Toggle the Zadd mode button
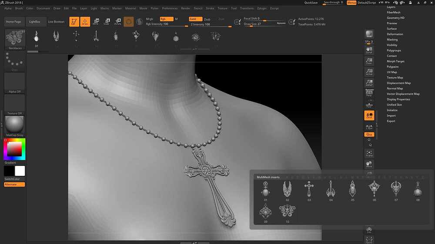The image size is (435, 244). click(196, 19)
